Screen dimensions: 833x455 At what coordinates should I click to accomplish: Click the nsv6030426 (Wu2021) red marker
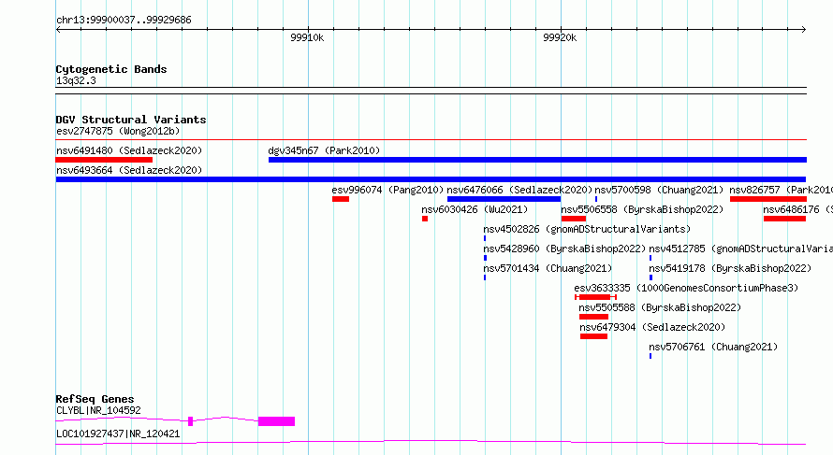(x=425, y=219)
